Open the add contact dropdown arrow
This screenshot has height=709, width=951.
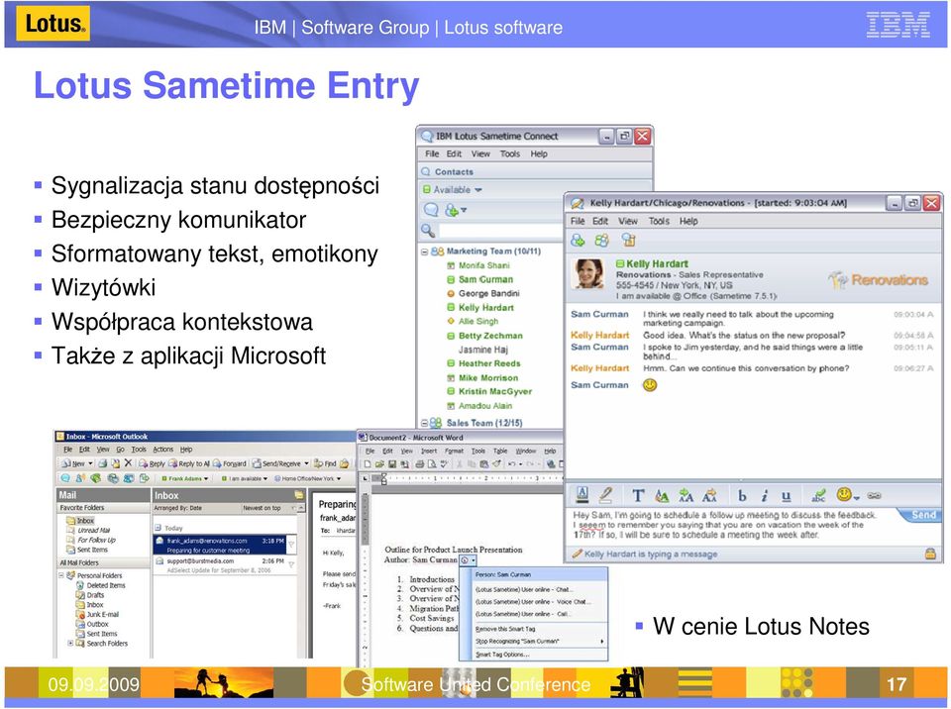pos(464,211)
